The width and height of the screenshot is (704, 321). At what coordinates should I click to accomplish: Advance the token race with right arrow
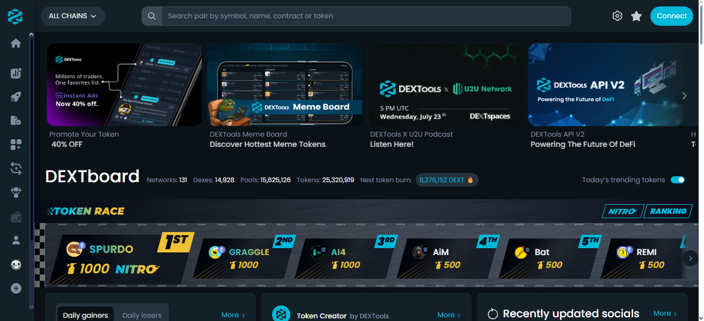click(x=691, y=258)
